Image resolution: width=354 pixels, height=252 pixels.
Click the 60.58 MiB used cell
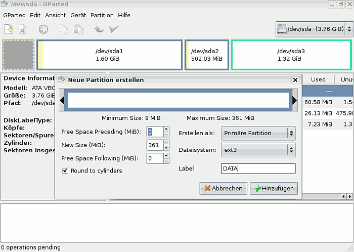point(318,102)
